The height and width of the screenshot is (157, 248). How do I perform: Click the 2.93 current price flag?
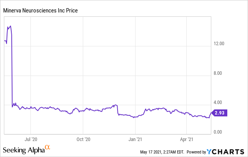click(x=220, y=113)
